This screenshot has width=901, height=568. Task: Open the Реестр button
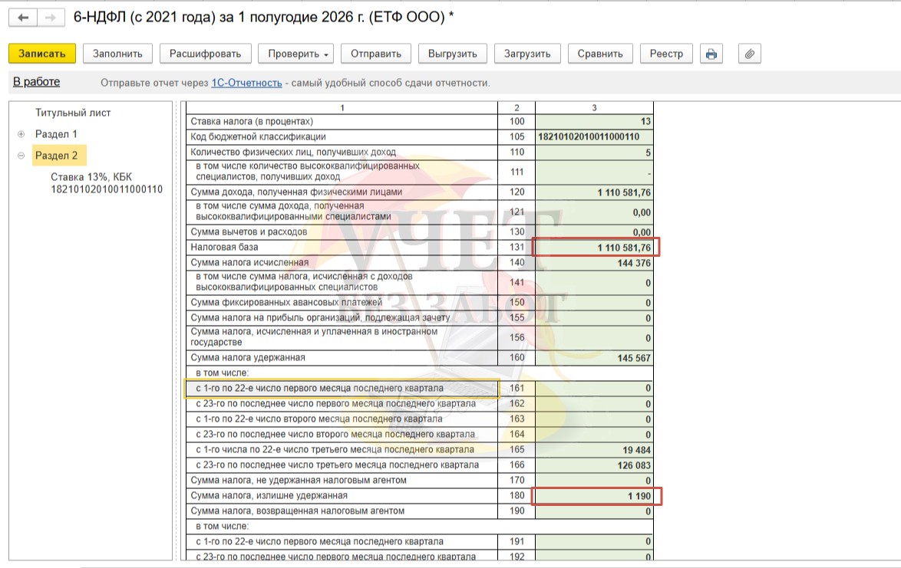[666, 54]
